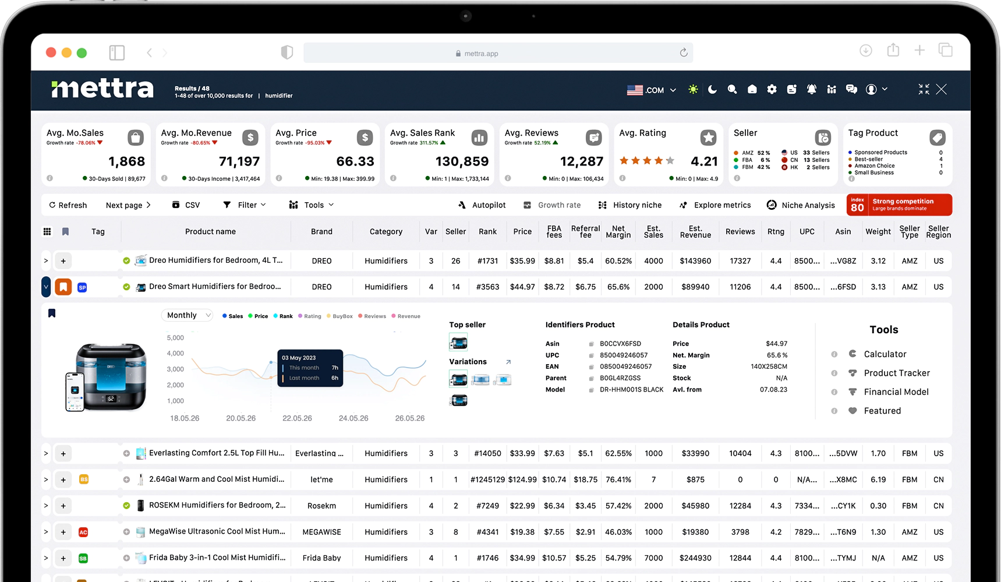Image resolution: width=1001 pixels, height=582 pixels.
Task: Go to Next page of results
Action: pos(128,205)
